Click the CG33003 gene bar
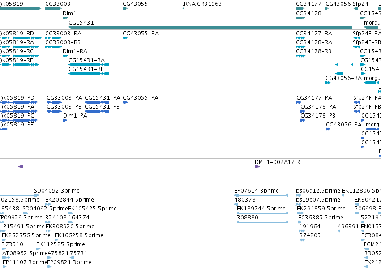 click(54, 8)
